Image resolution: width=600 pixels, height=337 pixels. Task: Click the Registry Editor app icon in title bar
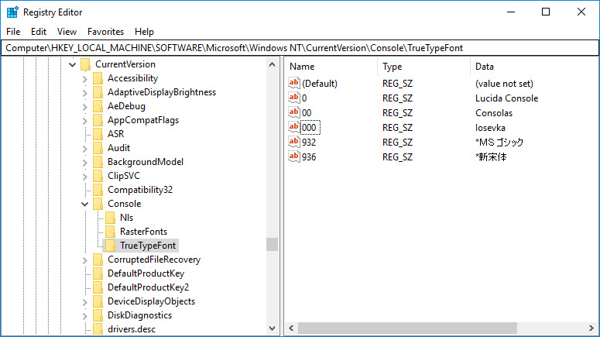pos(12,12)
